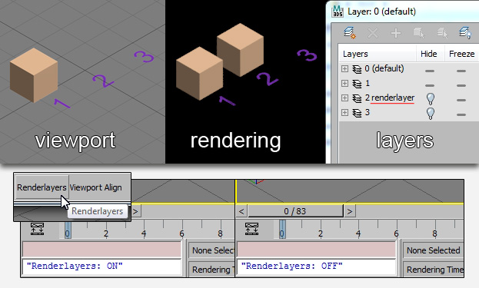Toggle hide dash for layer 0 (default)

(430, 71)
